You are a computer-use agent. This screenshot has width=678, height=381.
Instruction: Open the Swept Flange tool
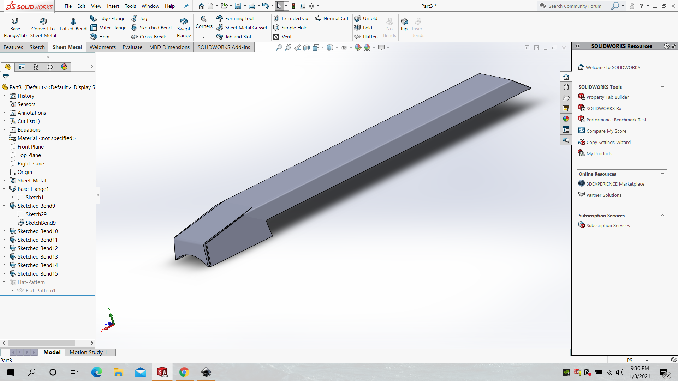184,28
